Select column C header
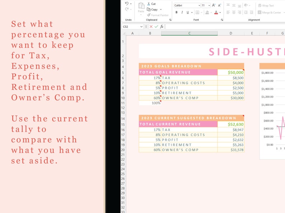285x213 pixels. pyautogui.click(x=189, y=33)
